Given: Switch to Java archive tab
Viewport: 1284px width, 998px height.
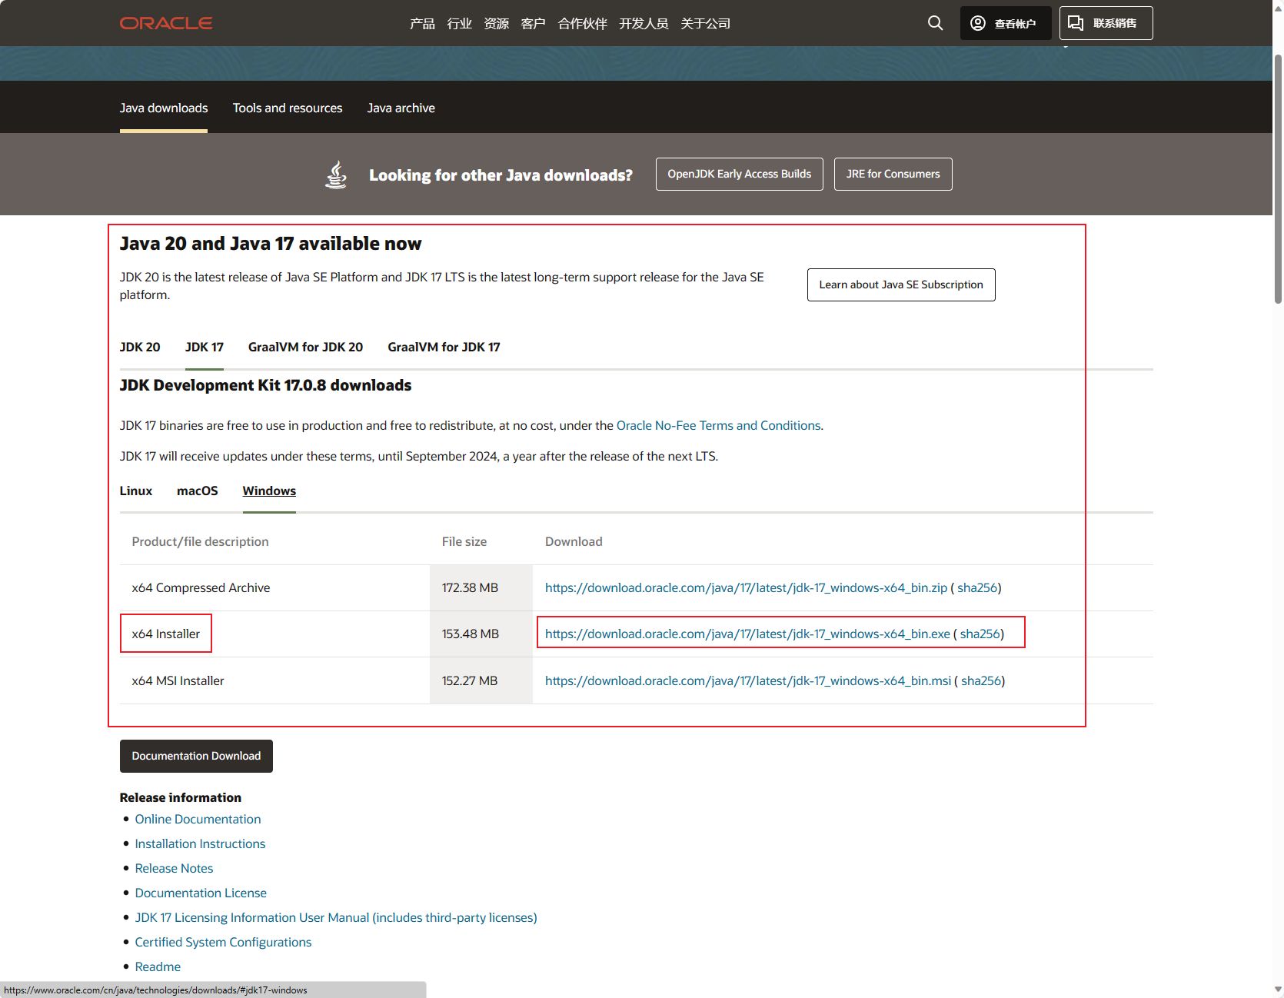Looking at the screenshot, I should point(401,108).
